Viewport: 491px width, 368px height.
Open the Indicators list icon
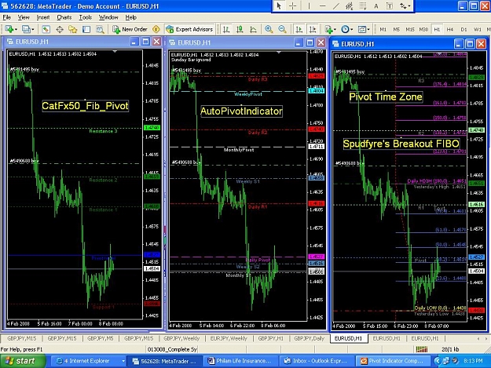tap(328, 29)
